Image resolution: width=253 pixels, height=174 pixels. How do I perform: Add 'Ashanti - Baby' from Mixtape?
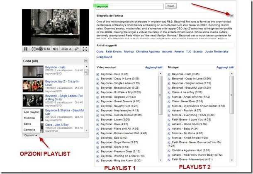169,129
